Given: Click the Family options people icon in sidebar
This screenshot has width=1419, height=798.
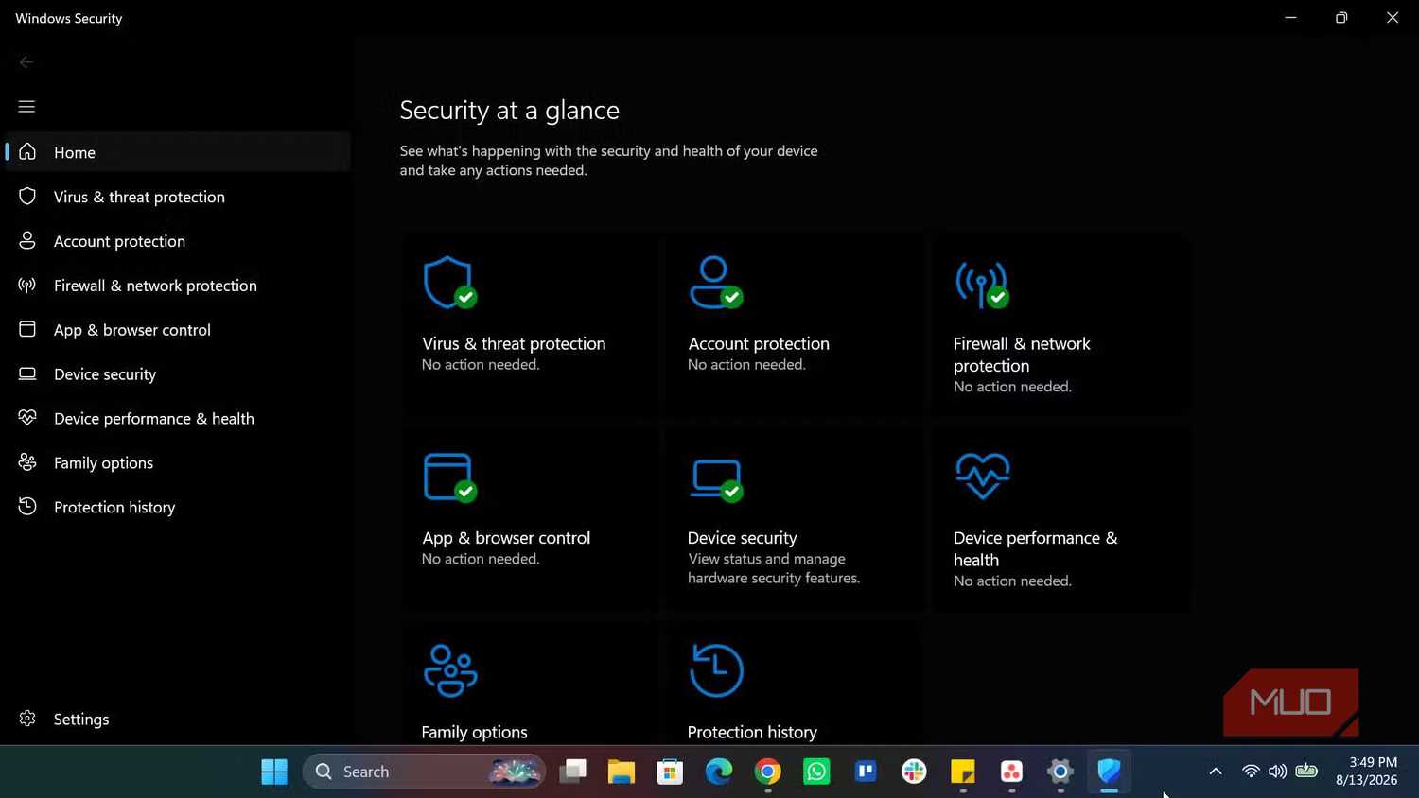Looking at the screenshot, I should (x=27, y=462).
